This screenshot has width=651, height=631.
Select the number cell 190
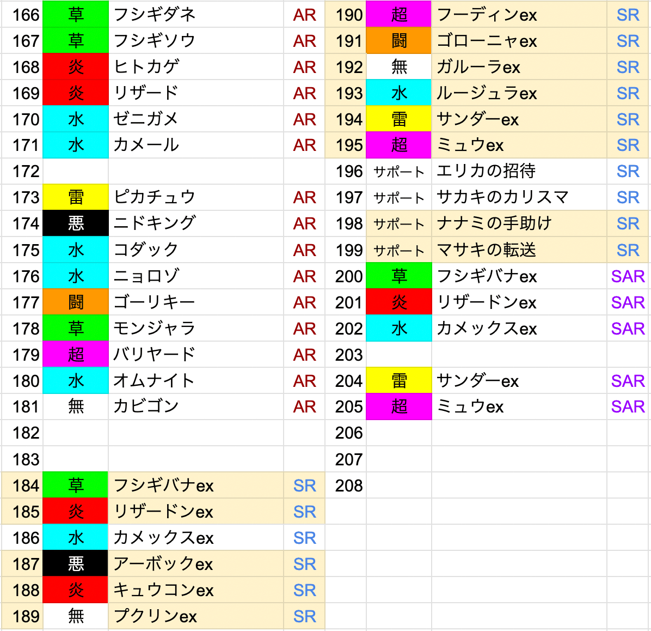346,15
